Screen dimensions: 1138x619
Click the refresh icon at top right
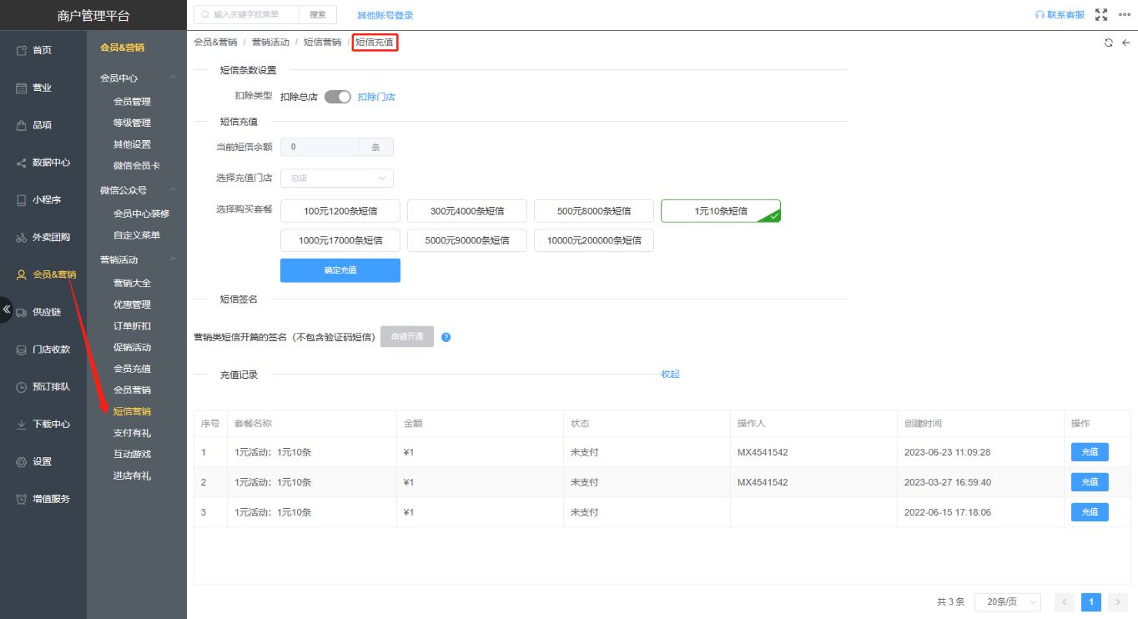1109,43
